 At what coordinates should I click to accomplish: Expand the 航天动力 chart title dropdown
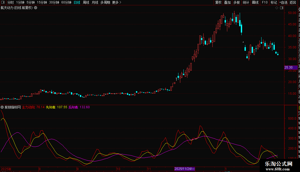point(36,8)
